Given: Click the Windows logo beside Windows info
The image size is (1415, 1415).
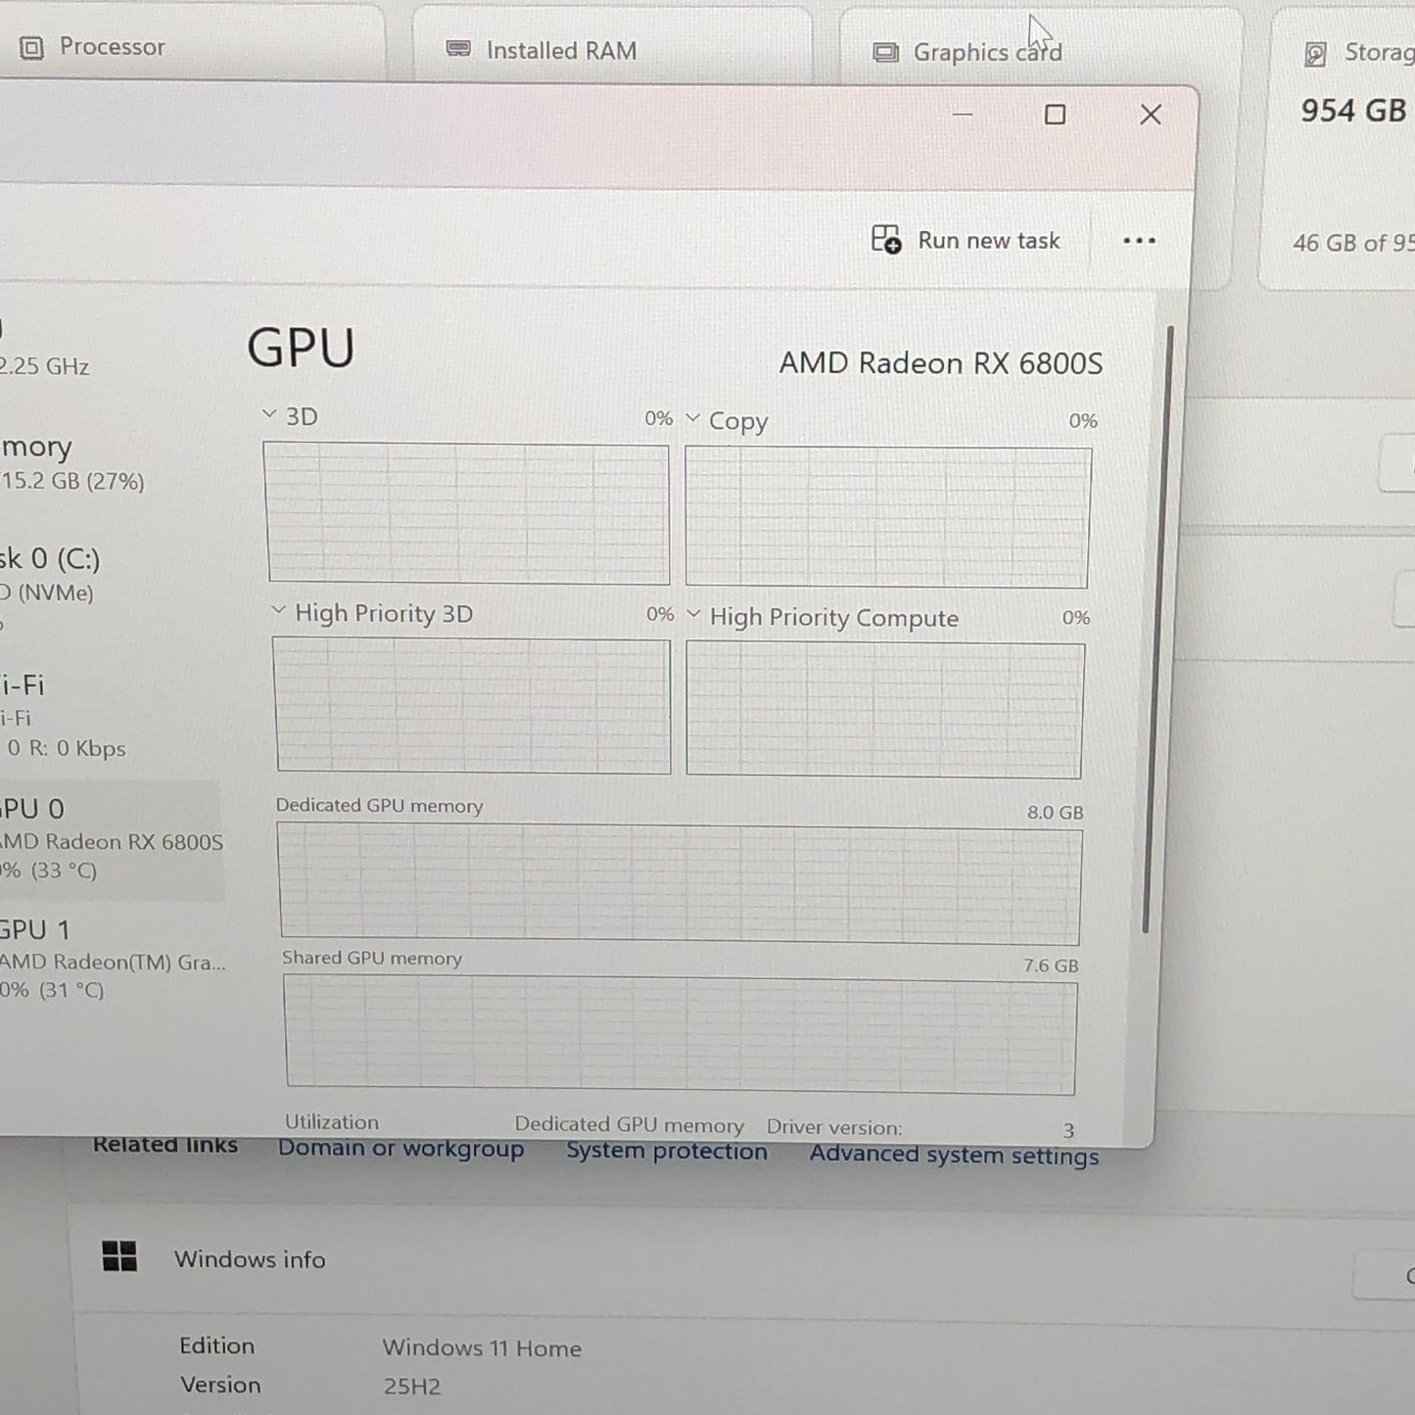Looking at the screenshot, I should 119,1256.
